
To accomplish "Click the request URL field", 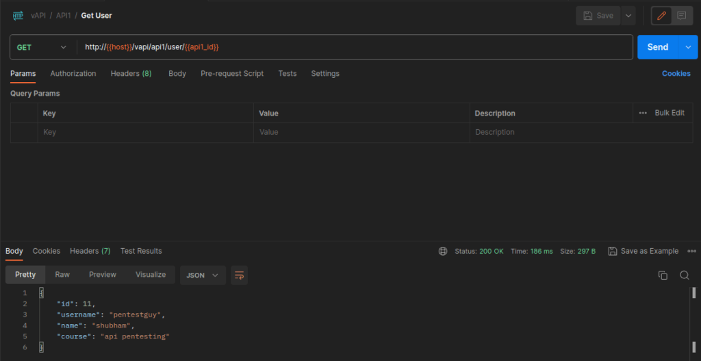I will 355,47.
